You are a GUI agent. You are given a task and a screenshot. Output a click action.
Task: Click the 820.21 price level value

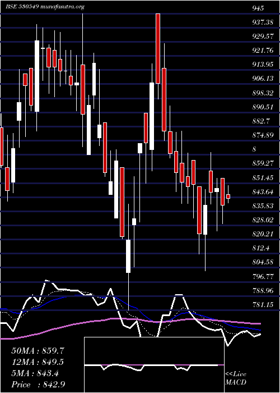pyautogui.click(x=263, y=234)
